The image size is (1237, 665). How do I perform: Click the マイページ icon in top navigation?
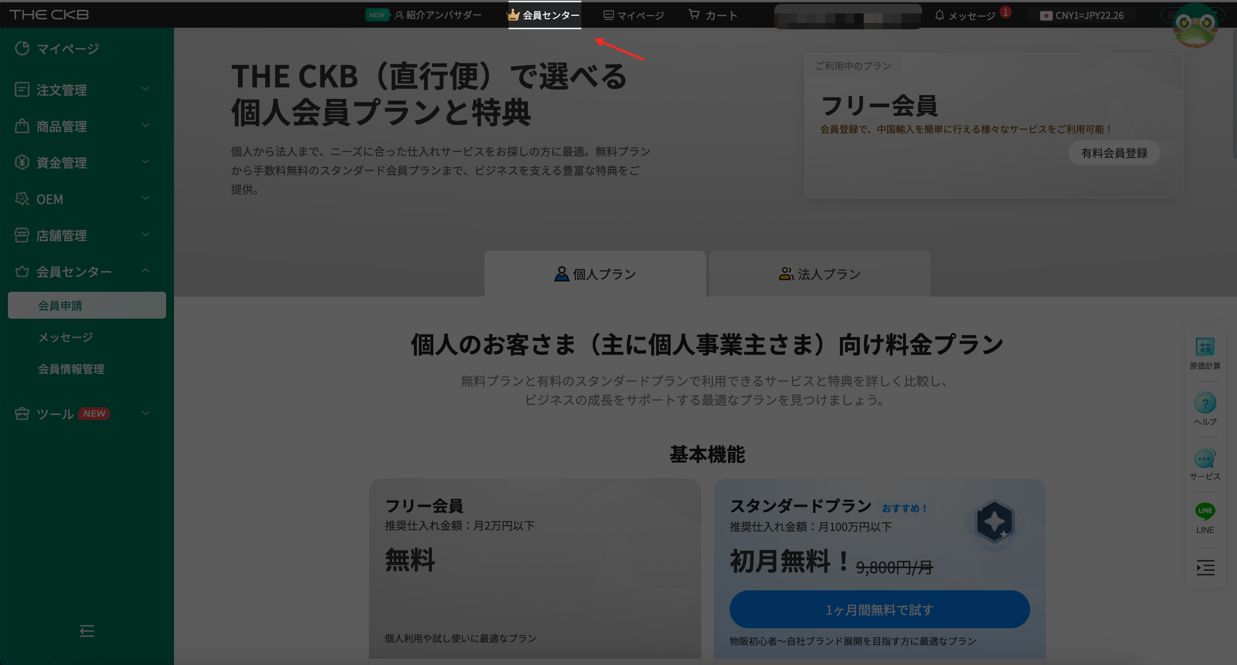608,15
